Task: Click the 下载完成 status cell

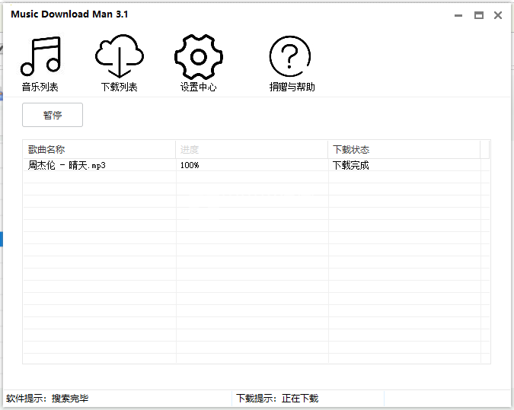Action: 404,165
